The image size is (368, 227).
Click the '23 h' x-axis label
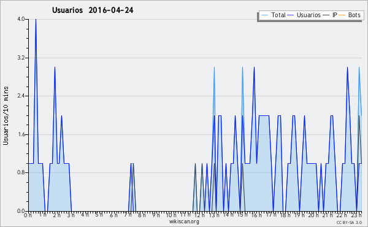tap(356, 215)
